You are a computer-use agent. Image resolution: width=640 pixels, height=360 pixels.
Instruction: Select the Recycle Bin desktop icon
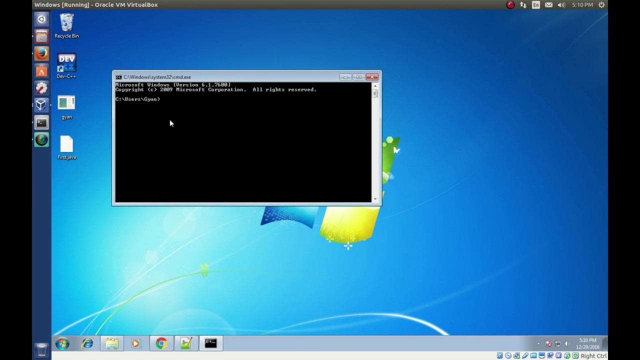(66, 26)
